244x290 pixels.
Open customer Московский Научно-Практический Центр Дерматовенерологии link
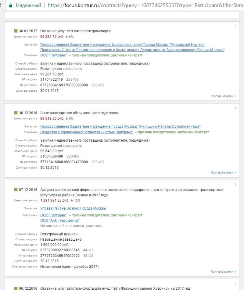(x=132, y=47)
